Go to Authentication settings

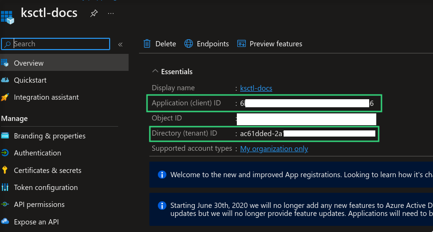[x=37, y=153]
